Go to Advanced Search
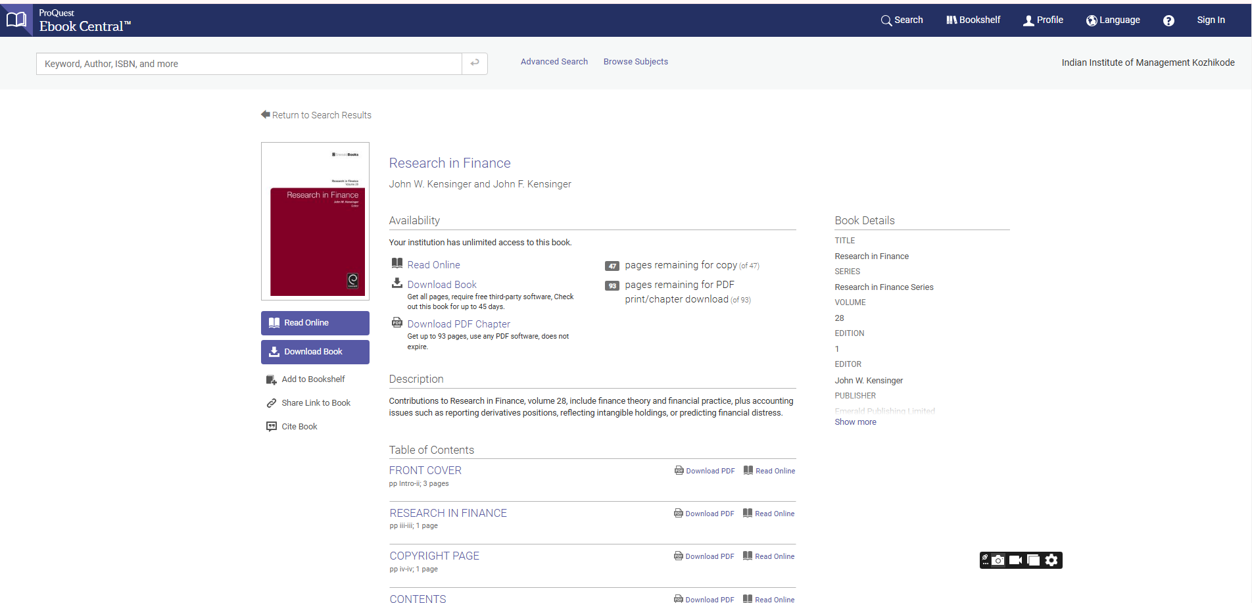 coord(554,62)
